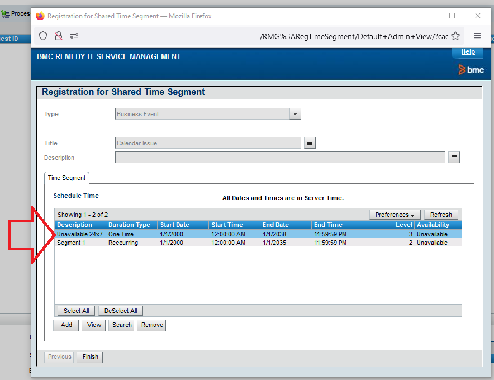Image resolution: width=494 pixels, height=380 pixels.
Task: Click the insecure connection lock icon
Action: (x=59, y=36)
